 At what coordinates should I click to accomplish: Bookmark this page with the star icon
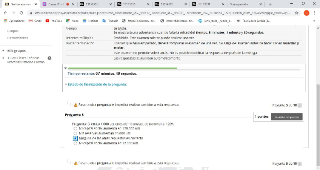coord(297,13)
